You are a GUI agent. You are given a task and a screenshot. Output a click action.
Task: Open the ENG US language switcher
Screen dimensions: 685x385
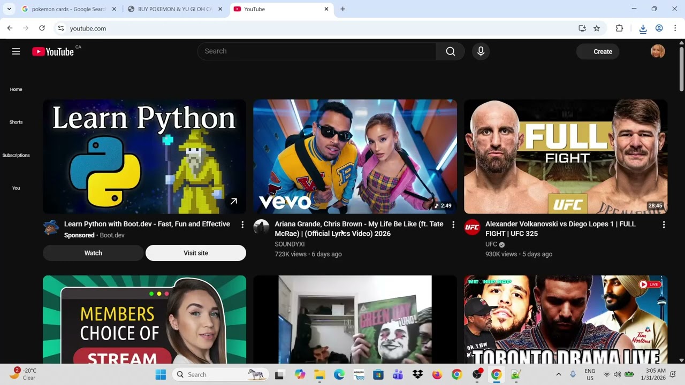(590, 374)
